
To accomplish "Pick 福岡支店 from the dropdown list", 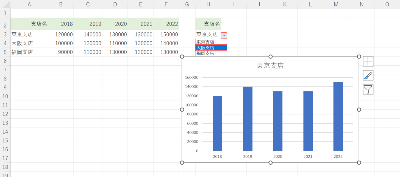I will 211,54.
